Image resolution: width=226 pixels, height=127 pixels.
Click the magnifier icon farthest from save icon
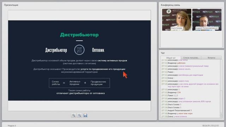(x=74, y=115)
